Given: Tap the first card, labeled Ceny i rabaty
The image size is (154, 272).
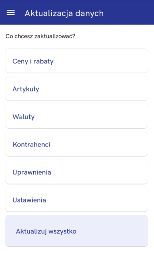Looking at the screenshot, I should [76, 61].
